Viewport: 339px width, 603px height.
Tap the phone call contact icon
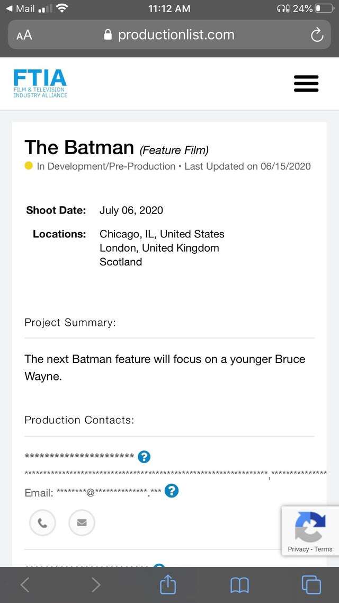42,523
